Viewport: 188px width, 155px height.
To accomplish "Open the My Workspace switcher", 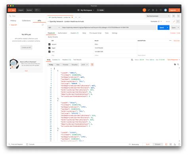I will [86, 10].
